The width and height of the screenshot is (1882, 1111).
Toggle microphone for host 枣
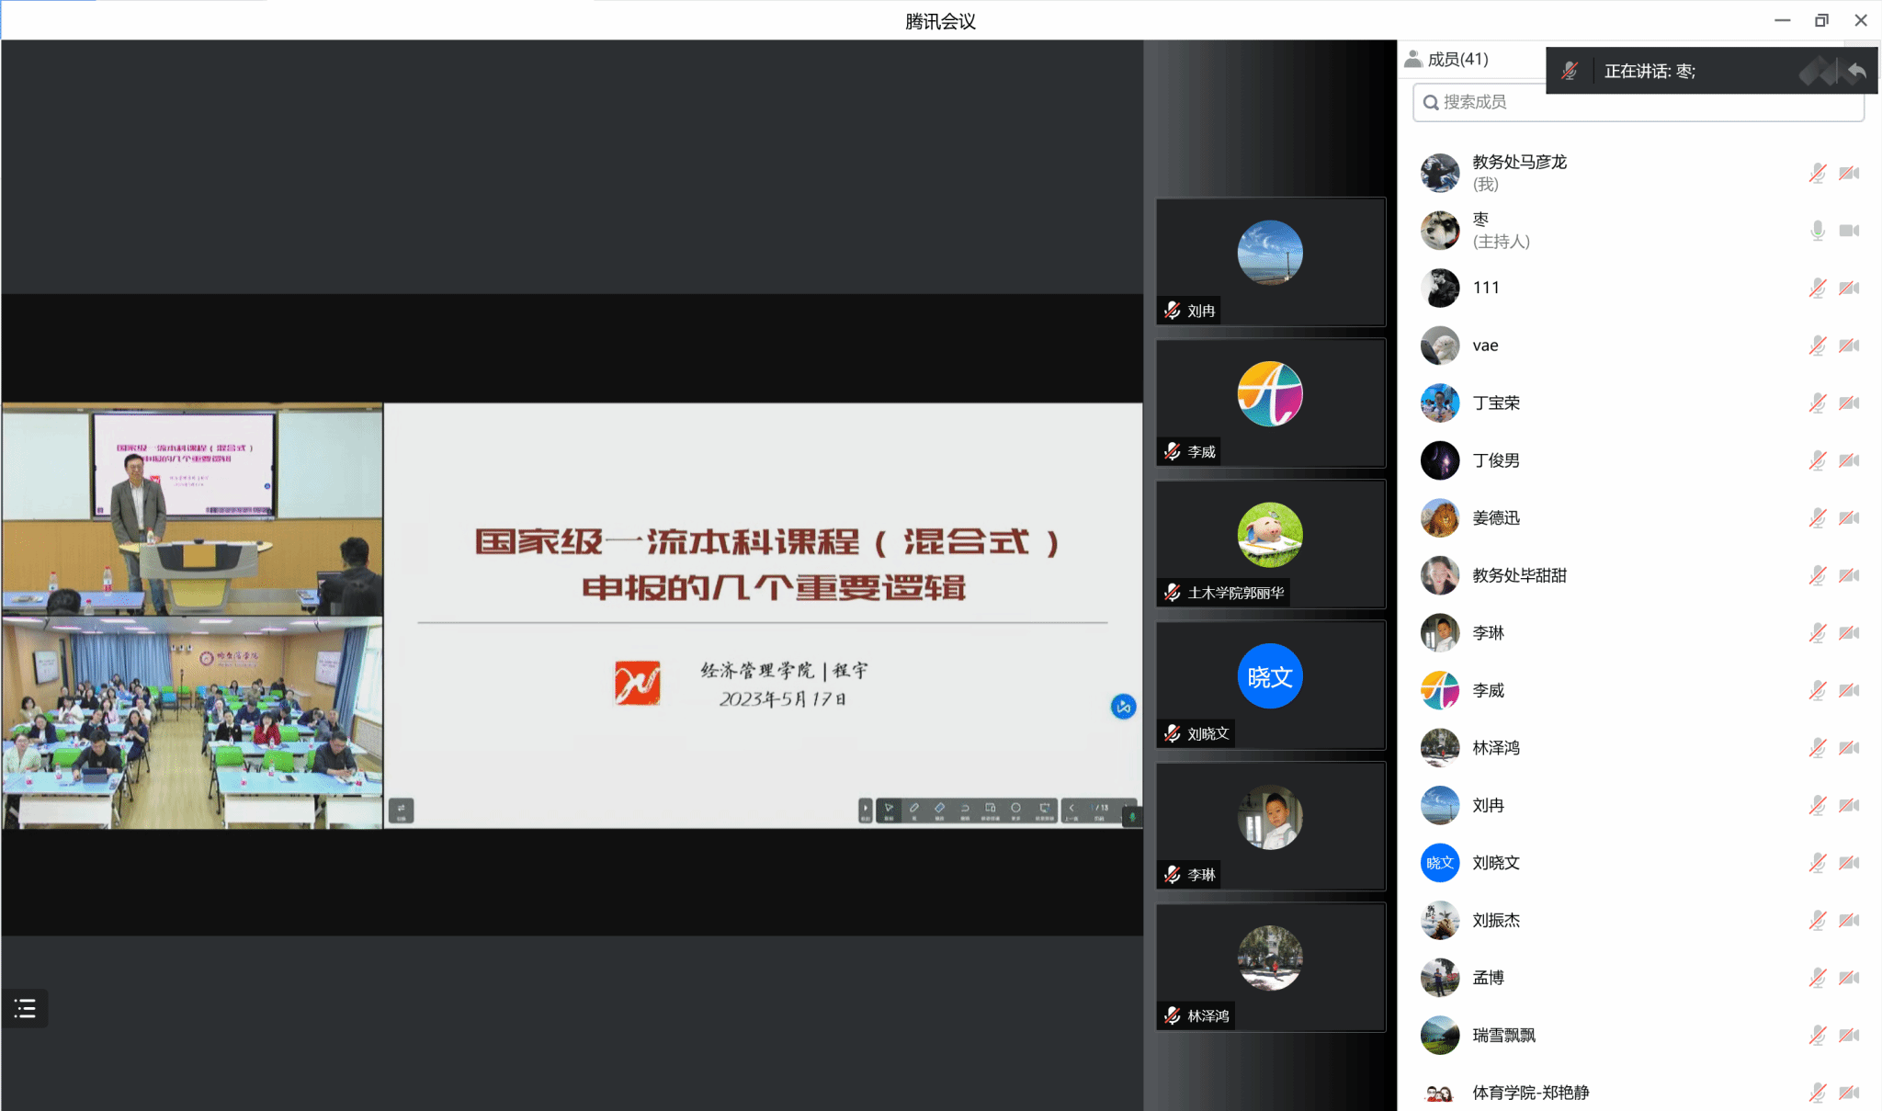point(1817,231)
